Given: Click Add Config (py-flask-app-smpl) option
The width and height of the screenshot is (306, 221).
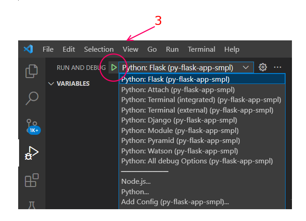Looking at the screenshot, I should pyautogui.click(x=175, y=202).
